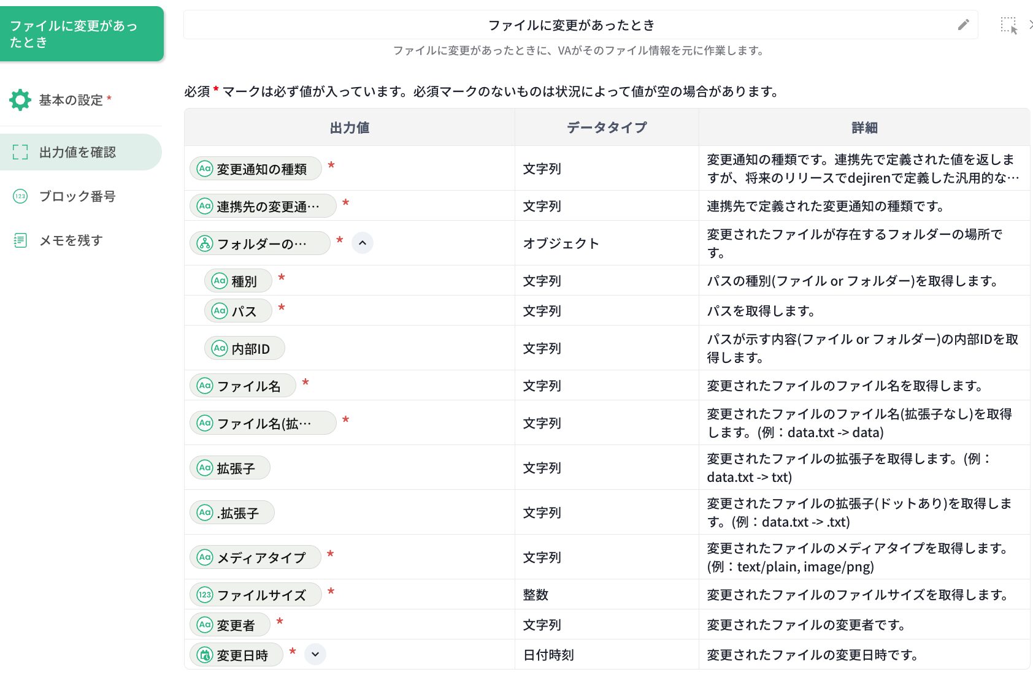Click the 123 icon beside ブロック番号
The width and height of the screenshot is (1033, 683).
pos(20,196)
